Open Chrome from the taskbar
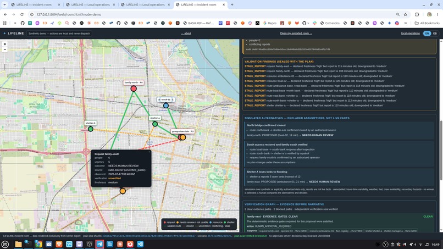 pyautogui.click(x=38, y=244)
